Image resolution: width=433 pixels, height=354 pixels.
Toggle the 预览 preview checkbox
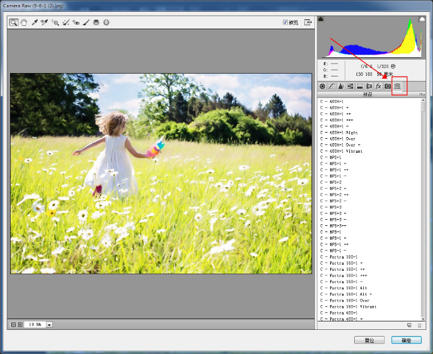(286, 22)
